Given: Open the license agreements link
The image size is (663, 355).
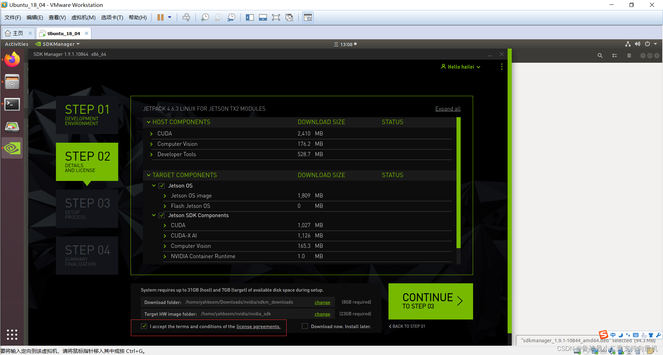Looking at the screenshot, I should pyautogui.click(x=258, y=326).
